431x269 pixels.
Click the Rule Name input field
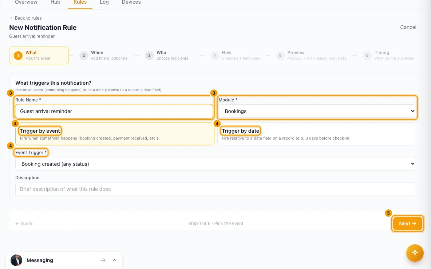point(114,111)
